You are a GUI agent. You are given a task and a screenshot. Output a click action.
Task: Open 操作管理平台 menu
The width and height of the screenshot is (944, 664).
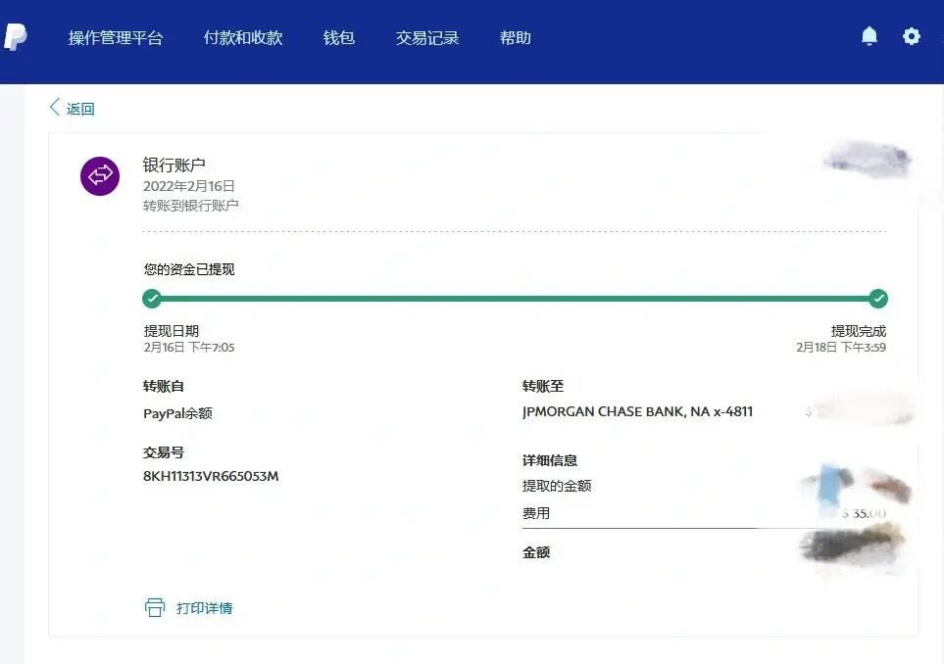click(x=116, y=38)
